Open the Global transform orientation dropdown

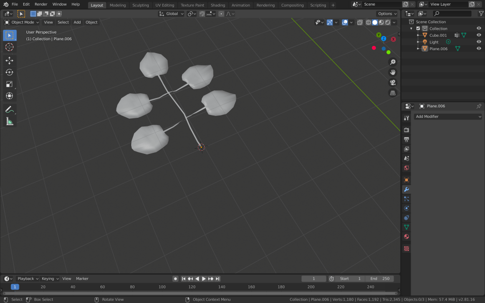[171, 14]
